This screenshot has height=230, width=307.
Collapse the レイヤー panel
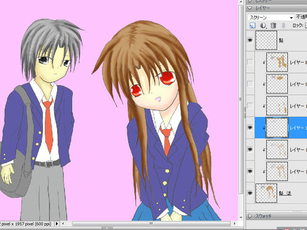click(x=249, y=8)
